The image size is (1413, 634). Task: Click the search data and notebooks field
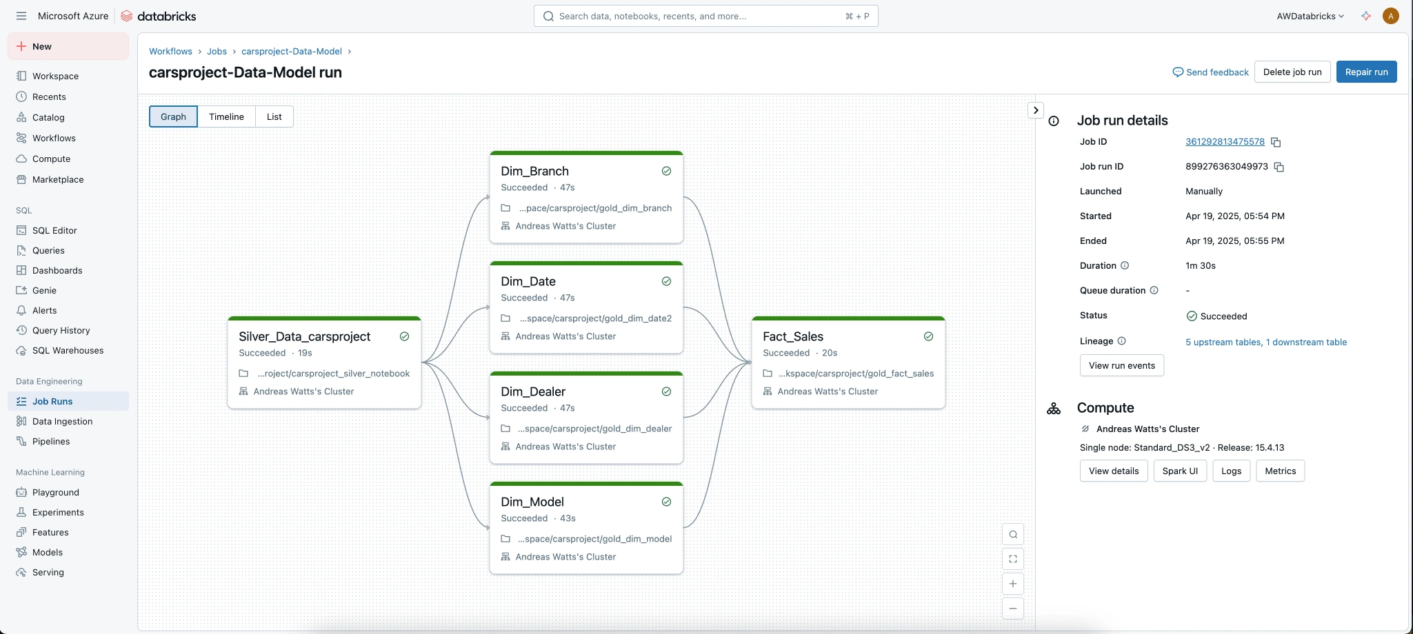pyautogui.click(x=705, y=16)
